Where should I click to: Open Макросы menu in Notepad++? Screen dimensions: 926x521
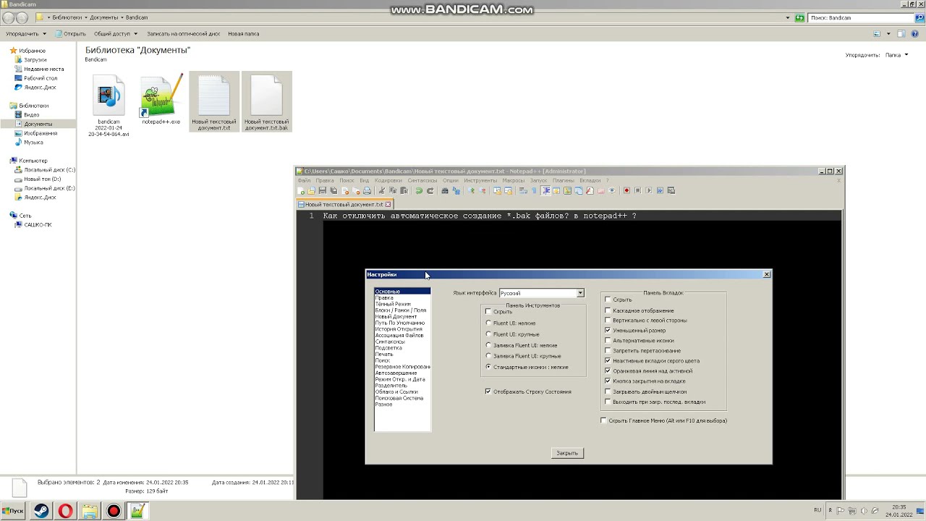[514, 180]
